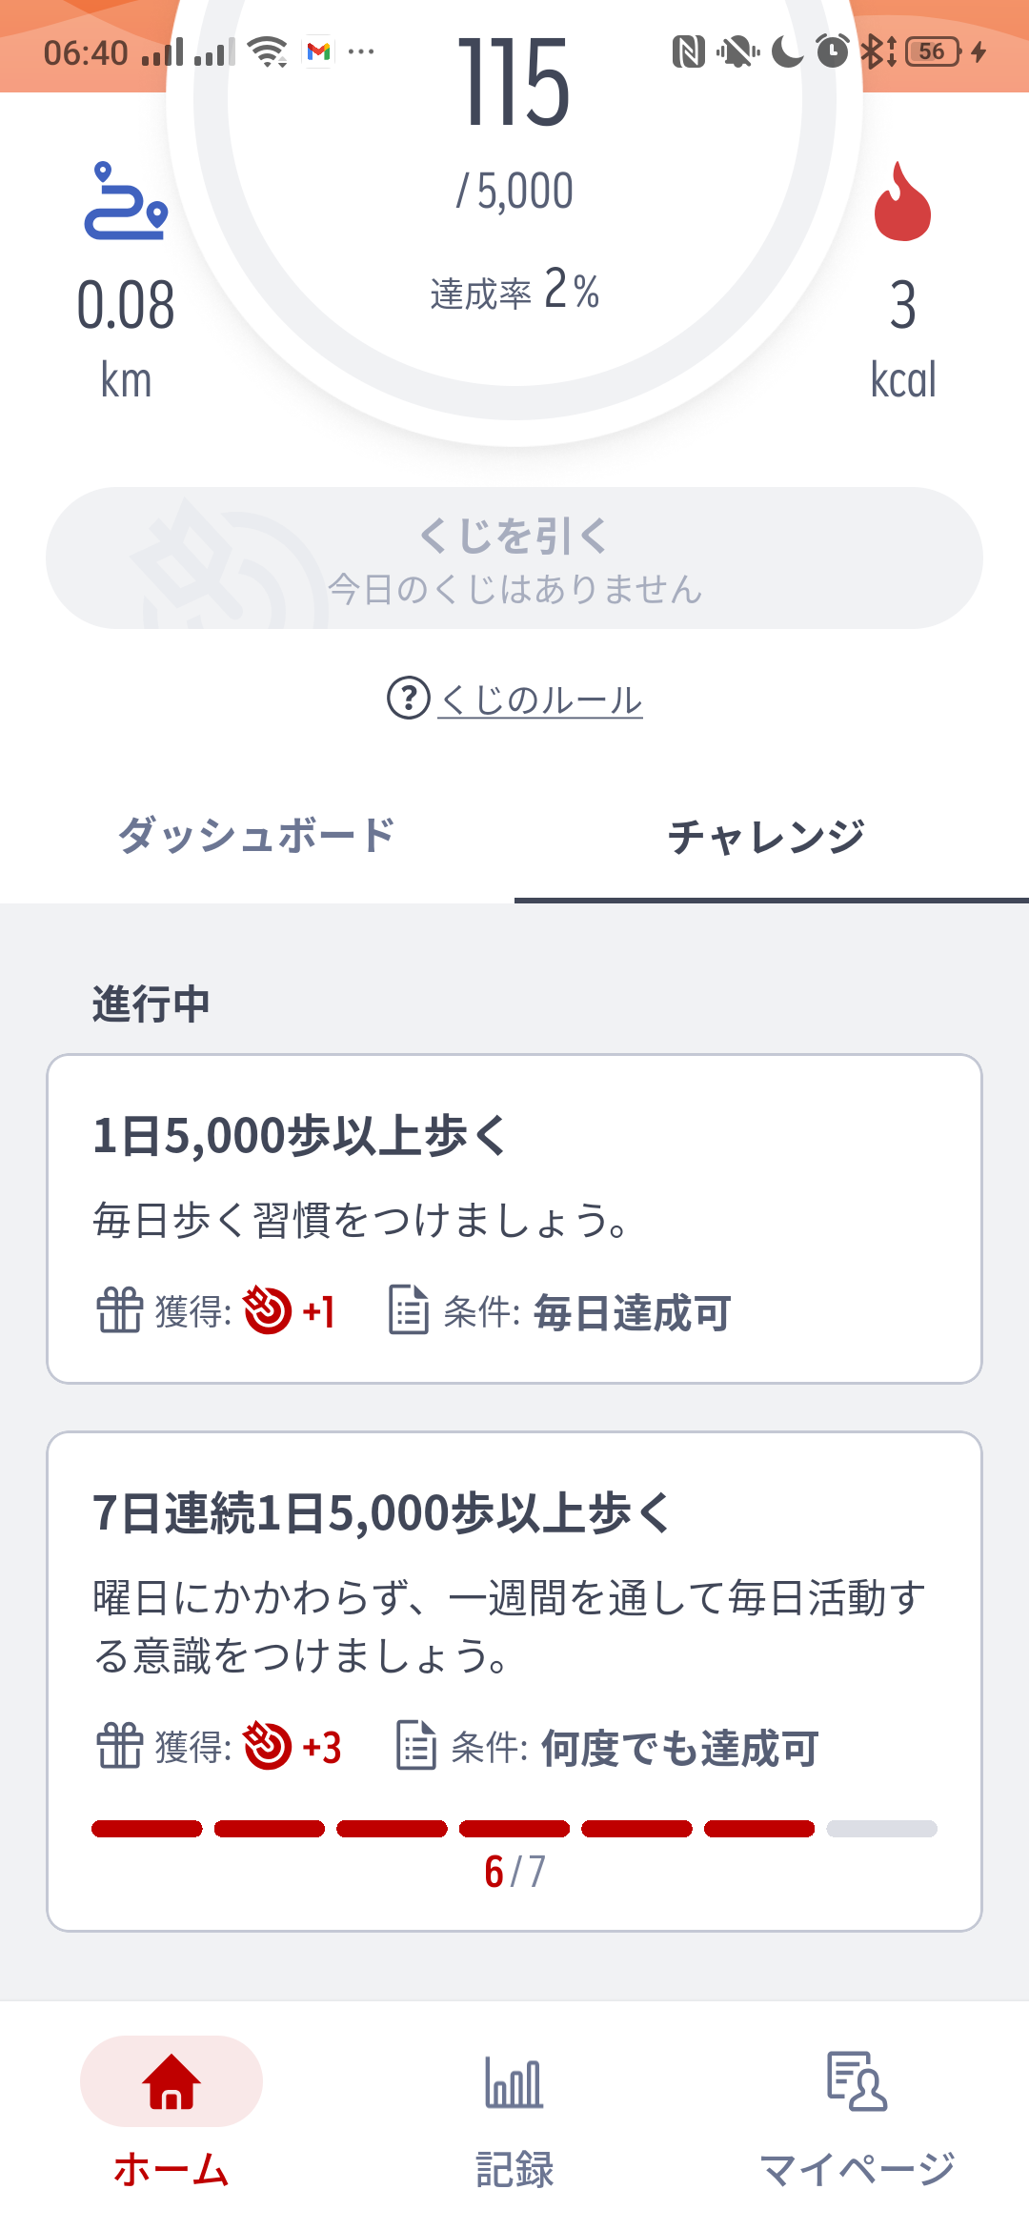Tap the home icon in bottom navigation

coord(171,2081)
